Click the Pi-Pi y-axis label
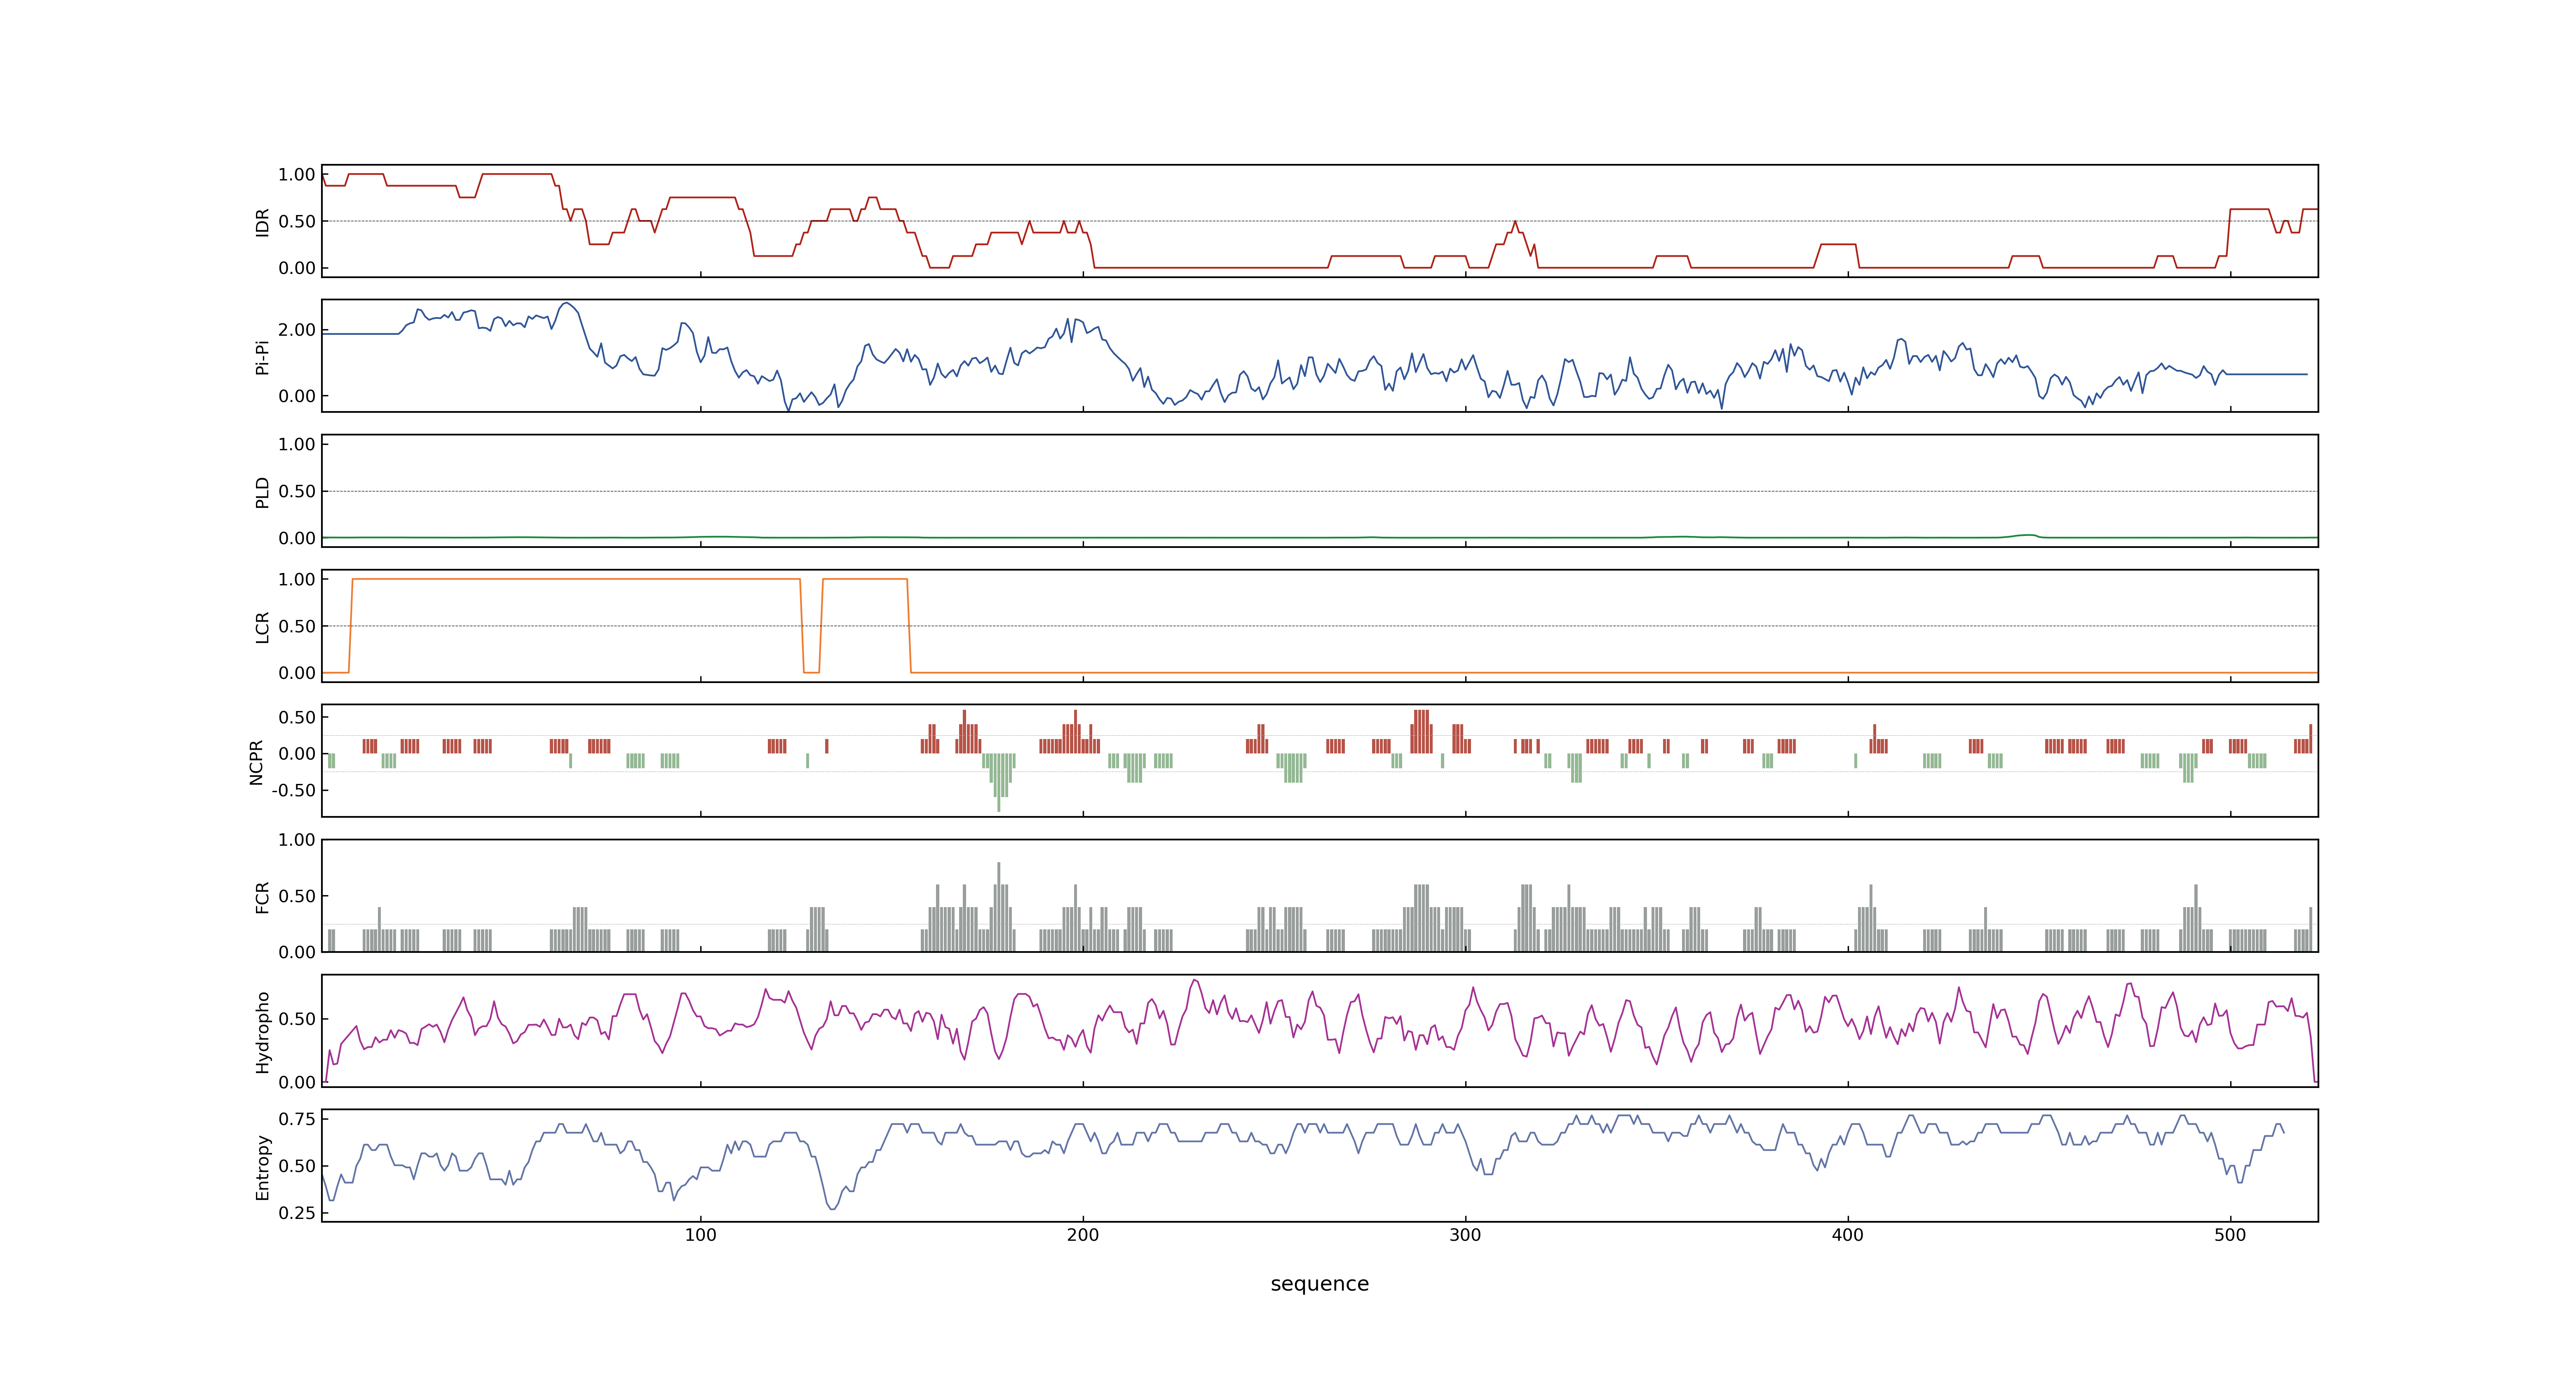This screenshot has width=2576, height=1373. (262, 357)
